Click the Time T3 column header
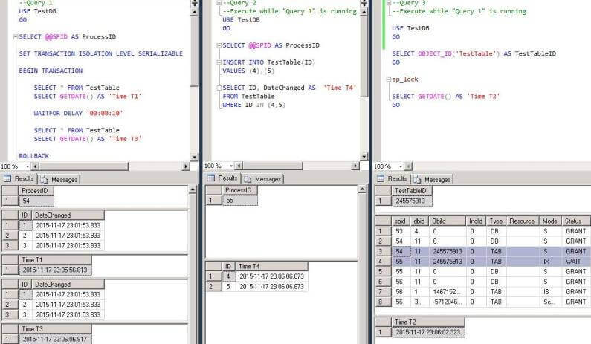 coord(55,329)
